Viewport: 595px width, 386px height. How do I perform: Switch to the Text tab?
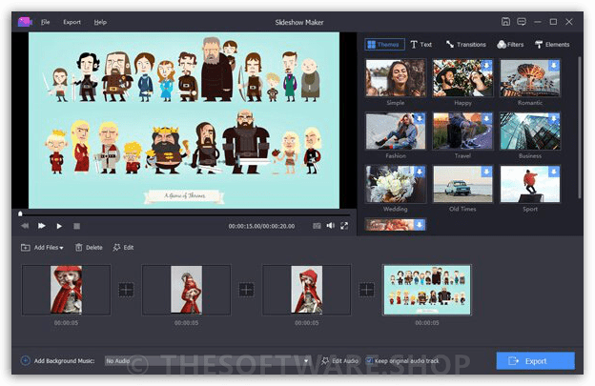[421, 45]
